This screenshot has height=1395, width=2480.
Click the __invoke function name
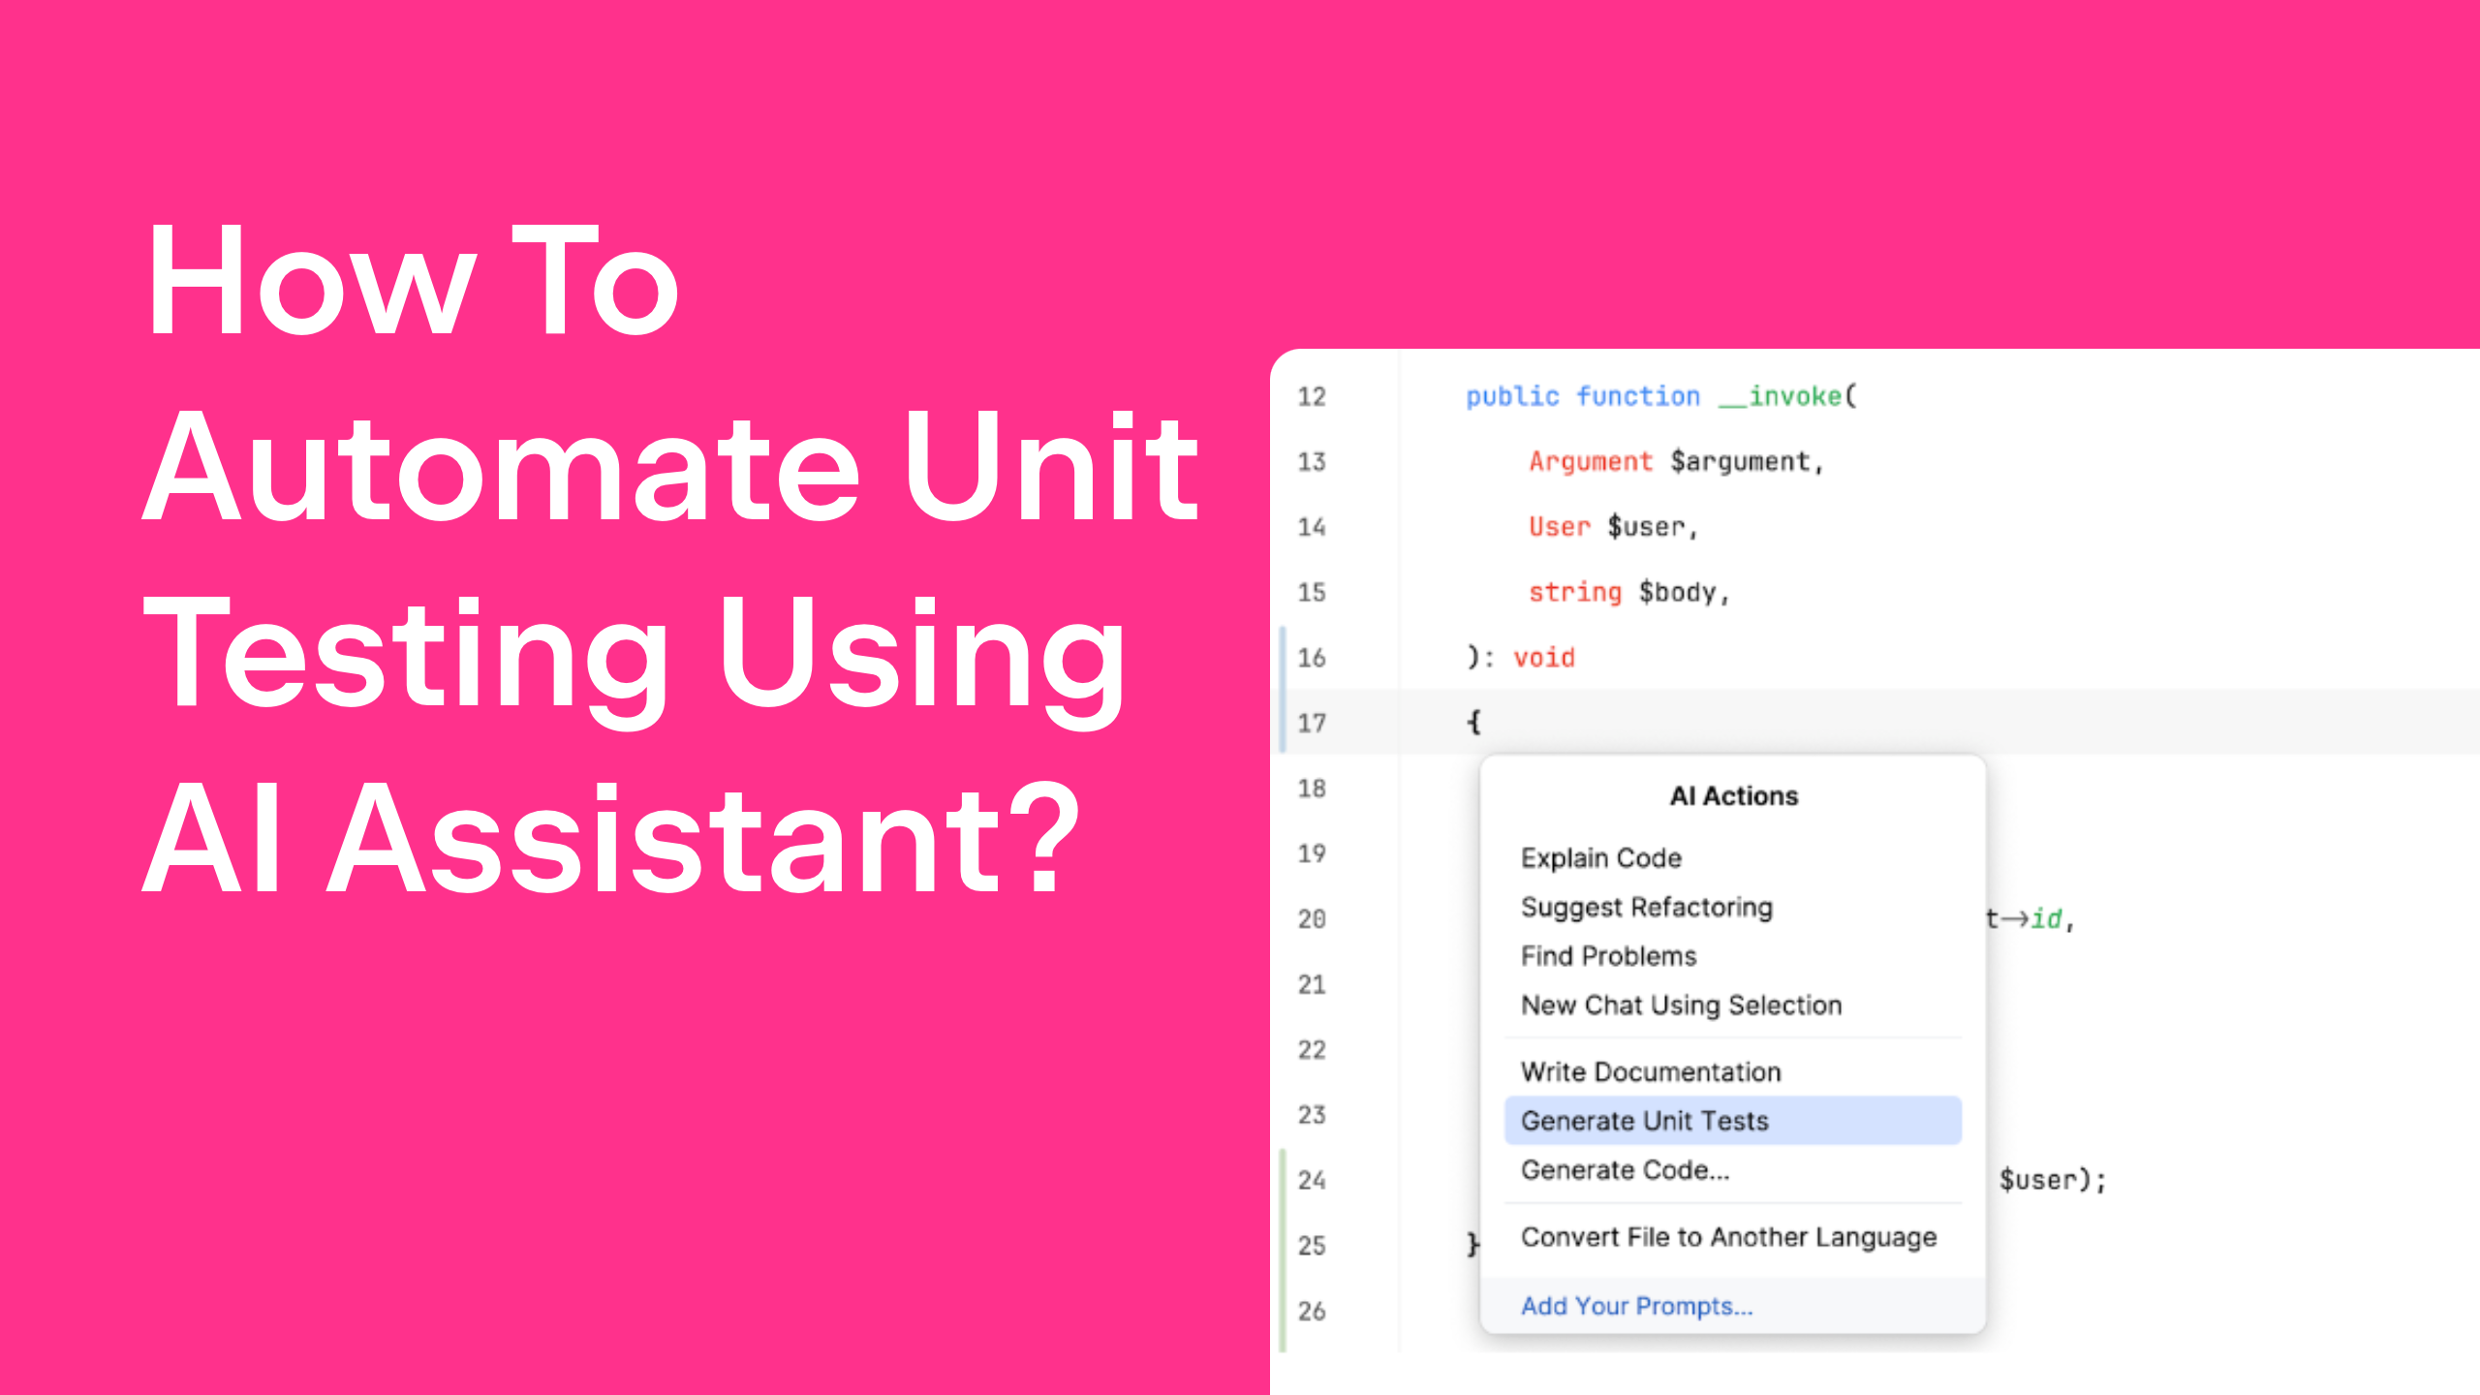click(1780, 396)
